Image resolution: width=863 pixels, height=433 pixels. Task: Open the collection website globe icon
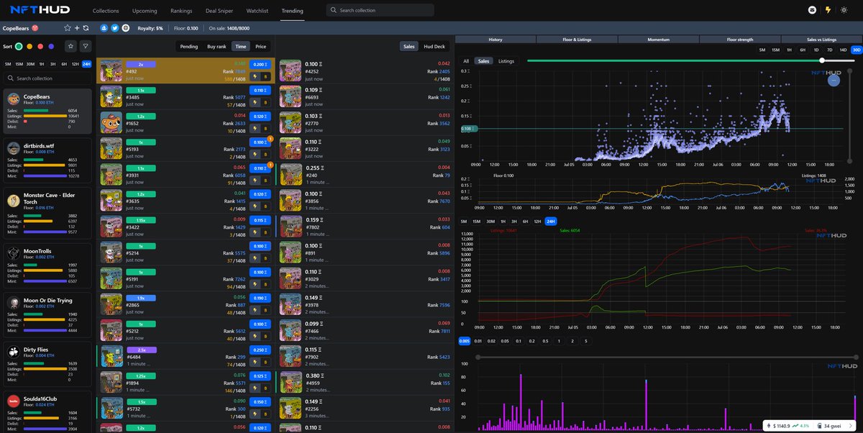pyautogui.click(x=124, y=28)
